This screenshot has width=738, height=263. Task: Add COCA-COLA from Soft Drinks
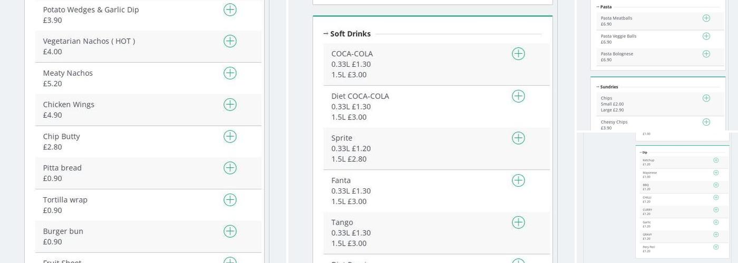coord(518,54)
